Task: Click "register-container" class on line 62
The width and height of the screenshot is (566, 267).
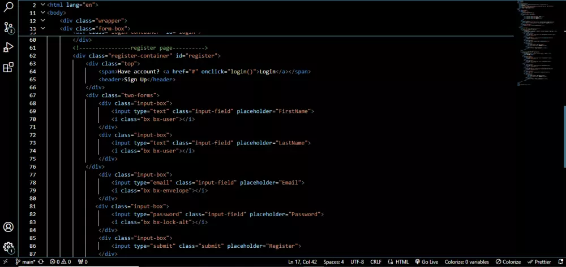Action: pyautogui.click(x=140, y=56)
